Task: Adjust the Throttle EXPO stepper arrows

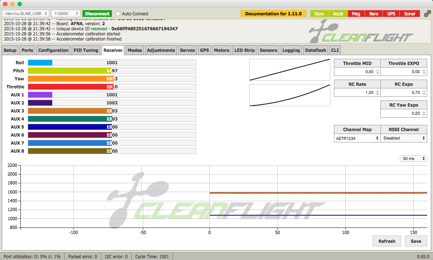Action: pos(424,72)
